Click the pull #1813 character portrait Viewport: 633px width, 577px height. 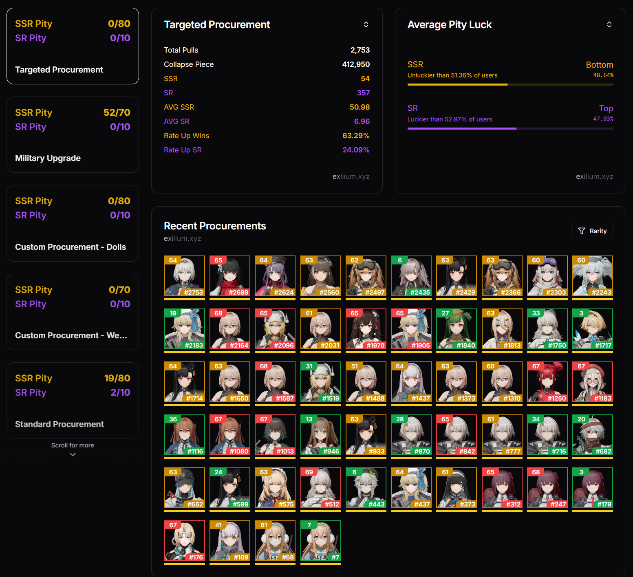502,329
